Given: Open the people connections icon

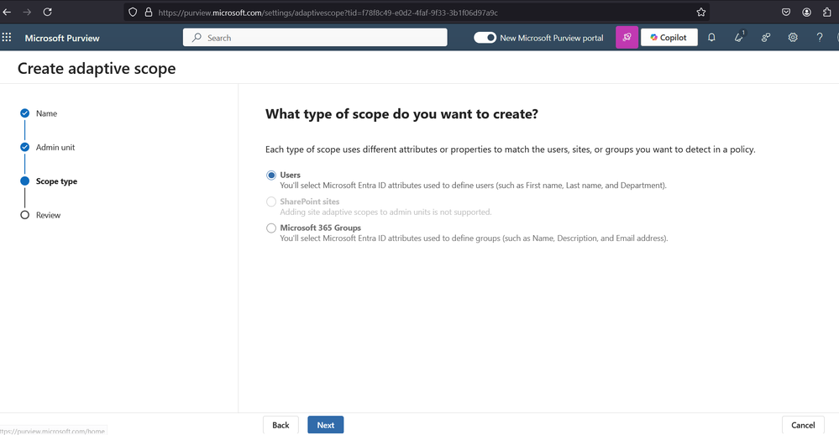Looking at the screenshot, I should coord(766,38).
